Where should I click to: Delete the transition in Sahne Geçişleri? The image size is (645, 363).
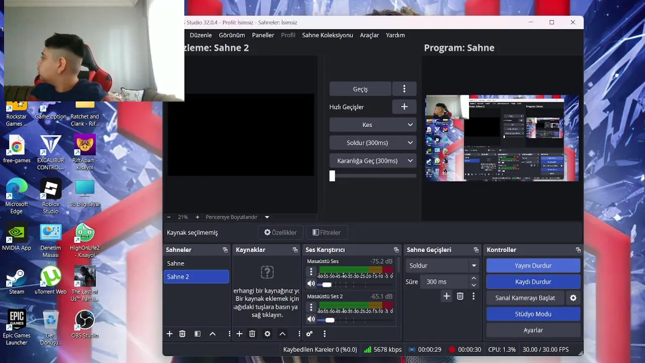(x=460, y=296)
